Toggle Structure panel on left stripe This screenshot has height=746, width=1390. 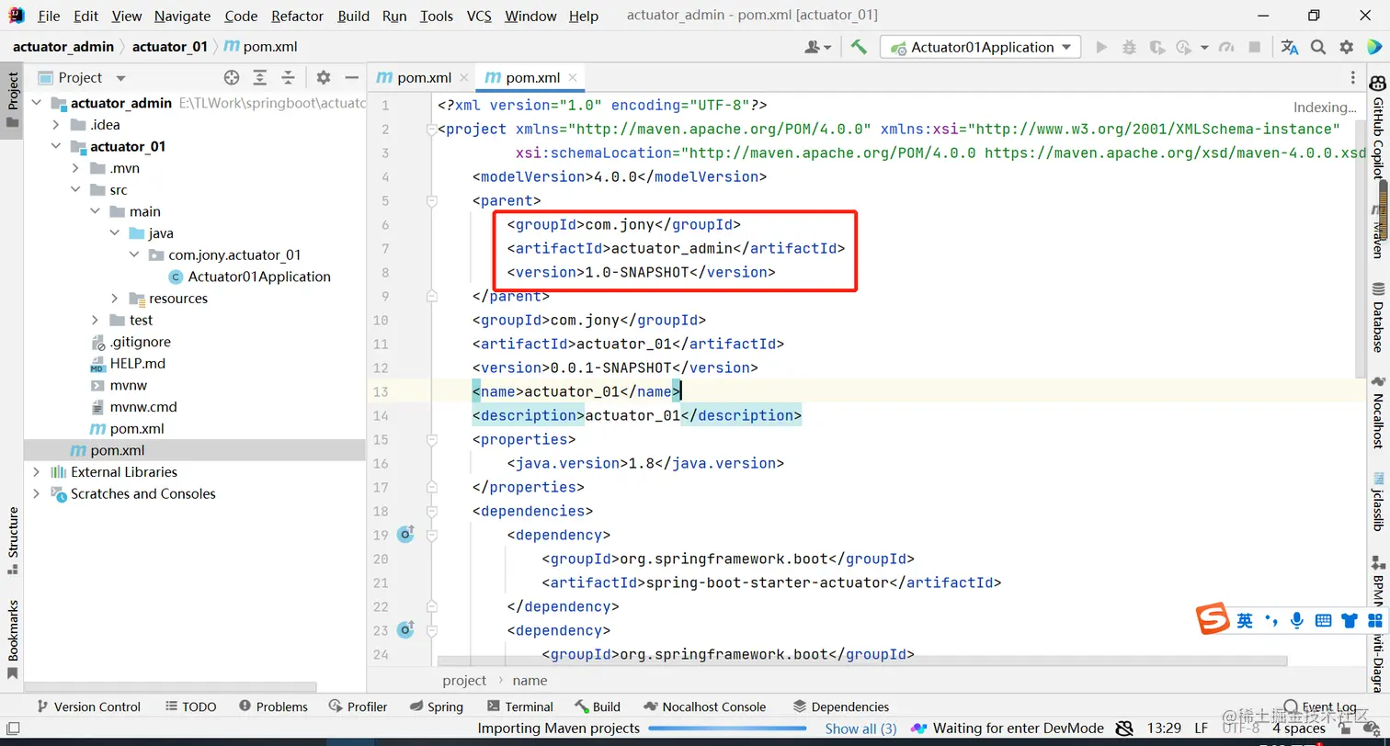point(13,540)
